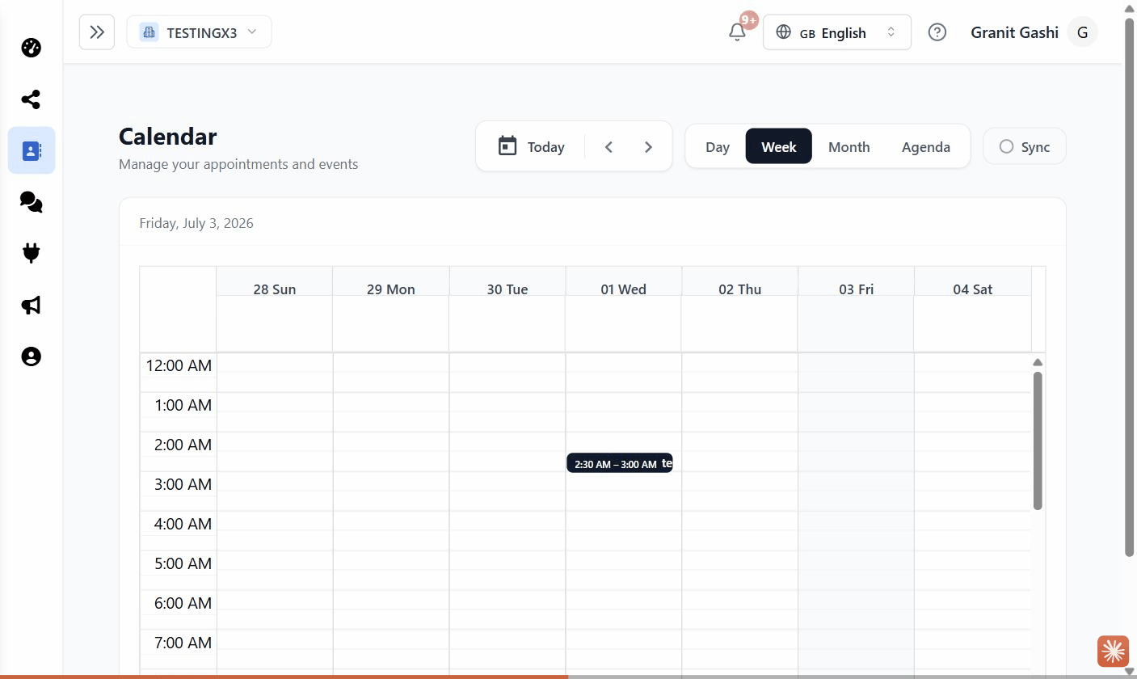The image size is (1137, 679).
Task: Select the 01 Wed column header
Action: (x=624, y=289)
